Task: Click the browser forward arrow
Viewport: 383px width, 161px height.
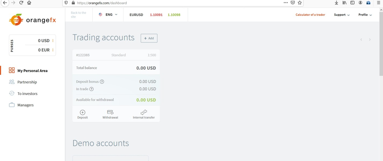Action: (x=13, y=3)
